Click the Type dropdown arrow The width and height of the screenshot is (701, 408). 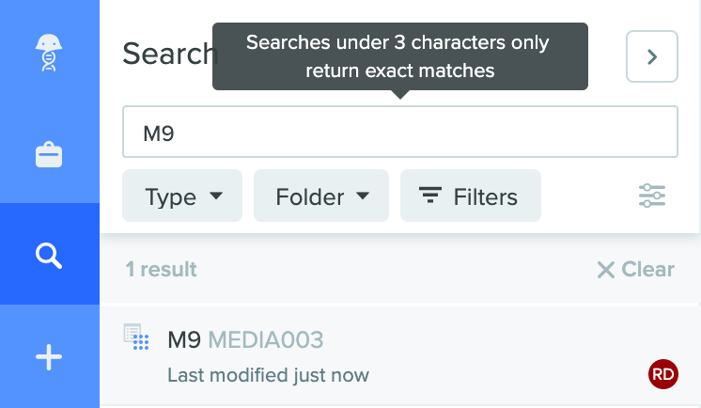click(216, 196)
